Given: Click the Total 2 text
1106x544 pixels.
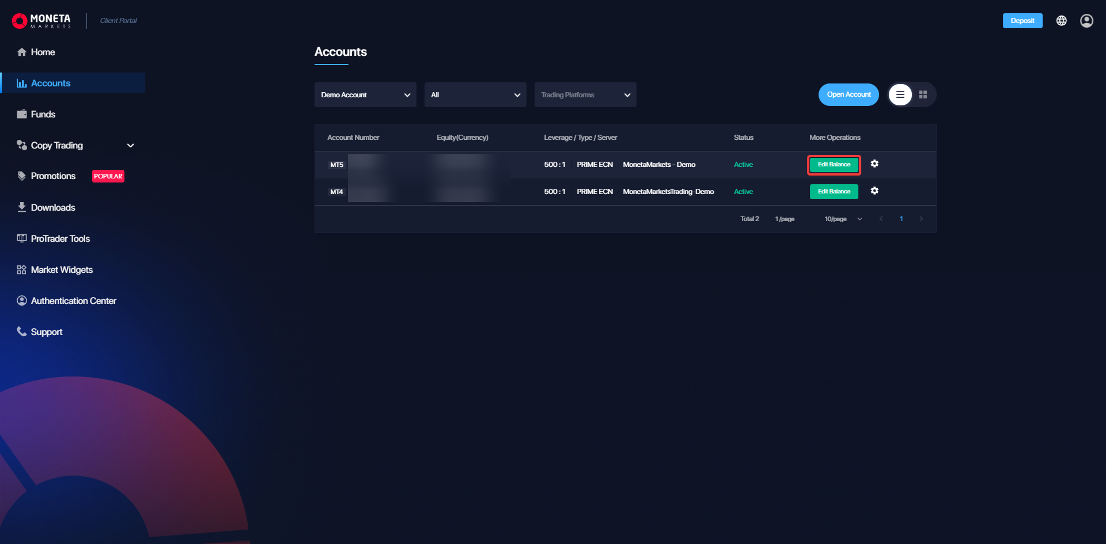Looking at the screenshot, I should tap(749, 219).
